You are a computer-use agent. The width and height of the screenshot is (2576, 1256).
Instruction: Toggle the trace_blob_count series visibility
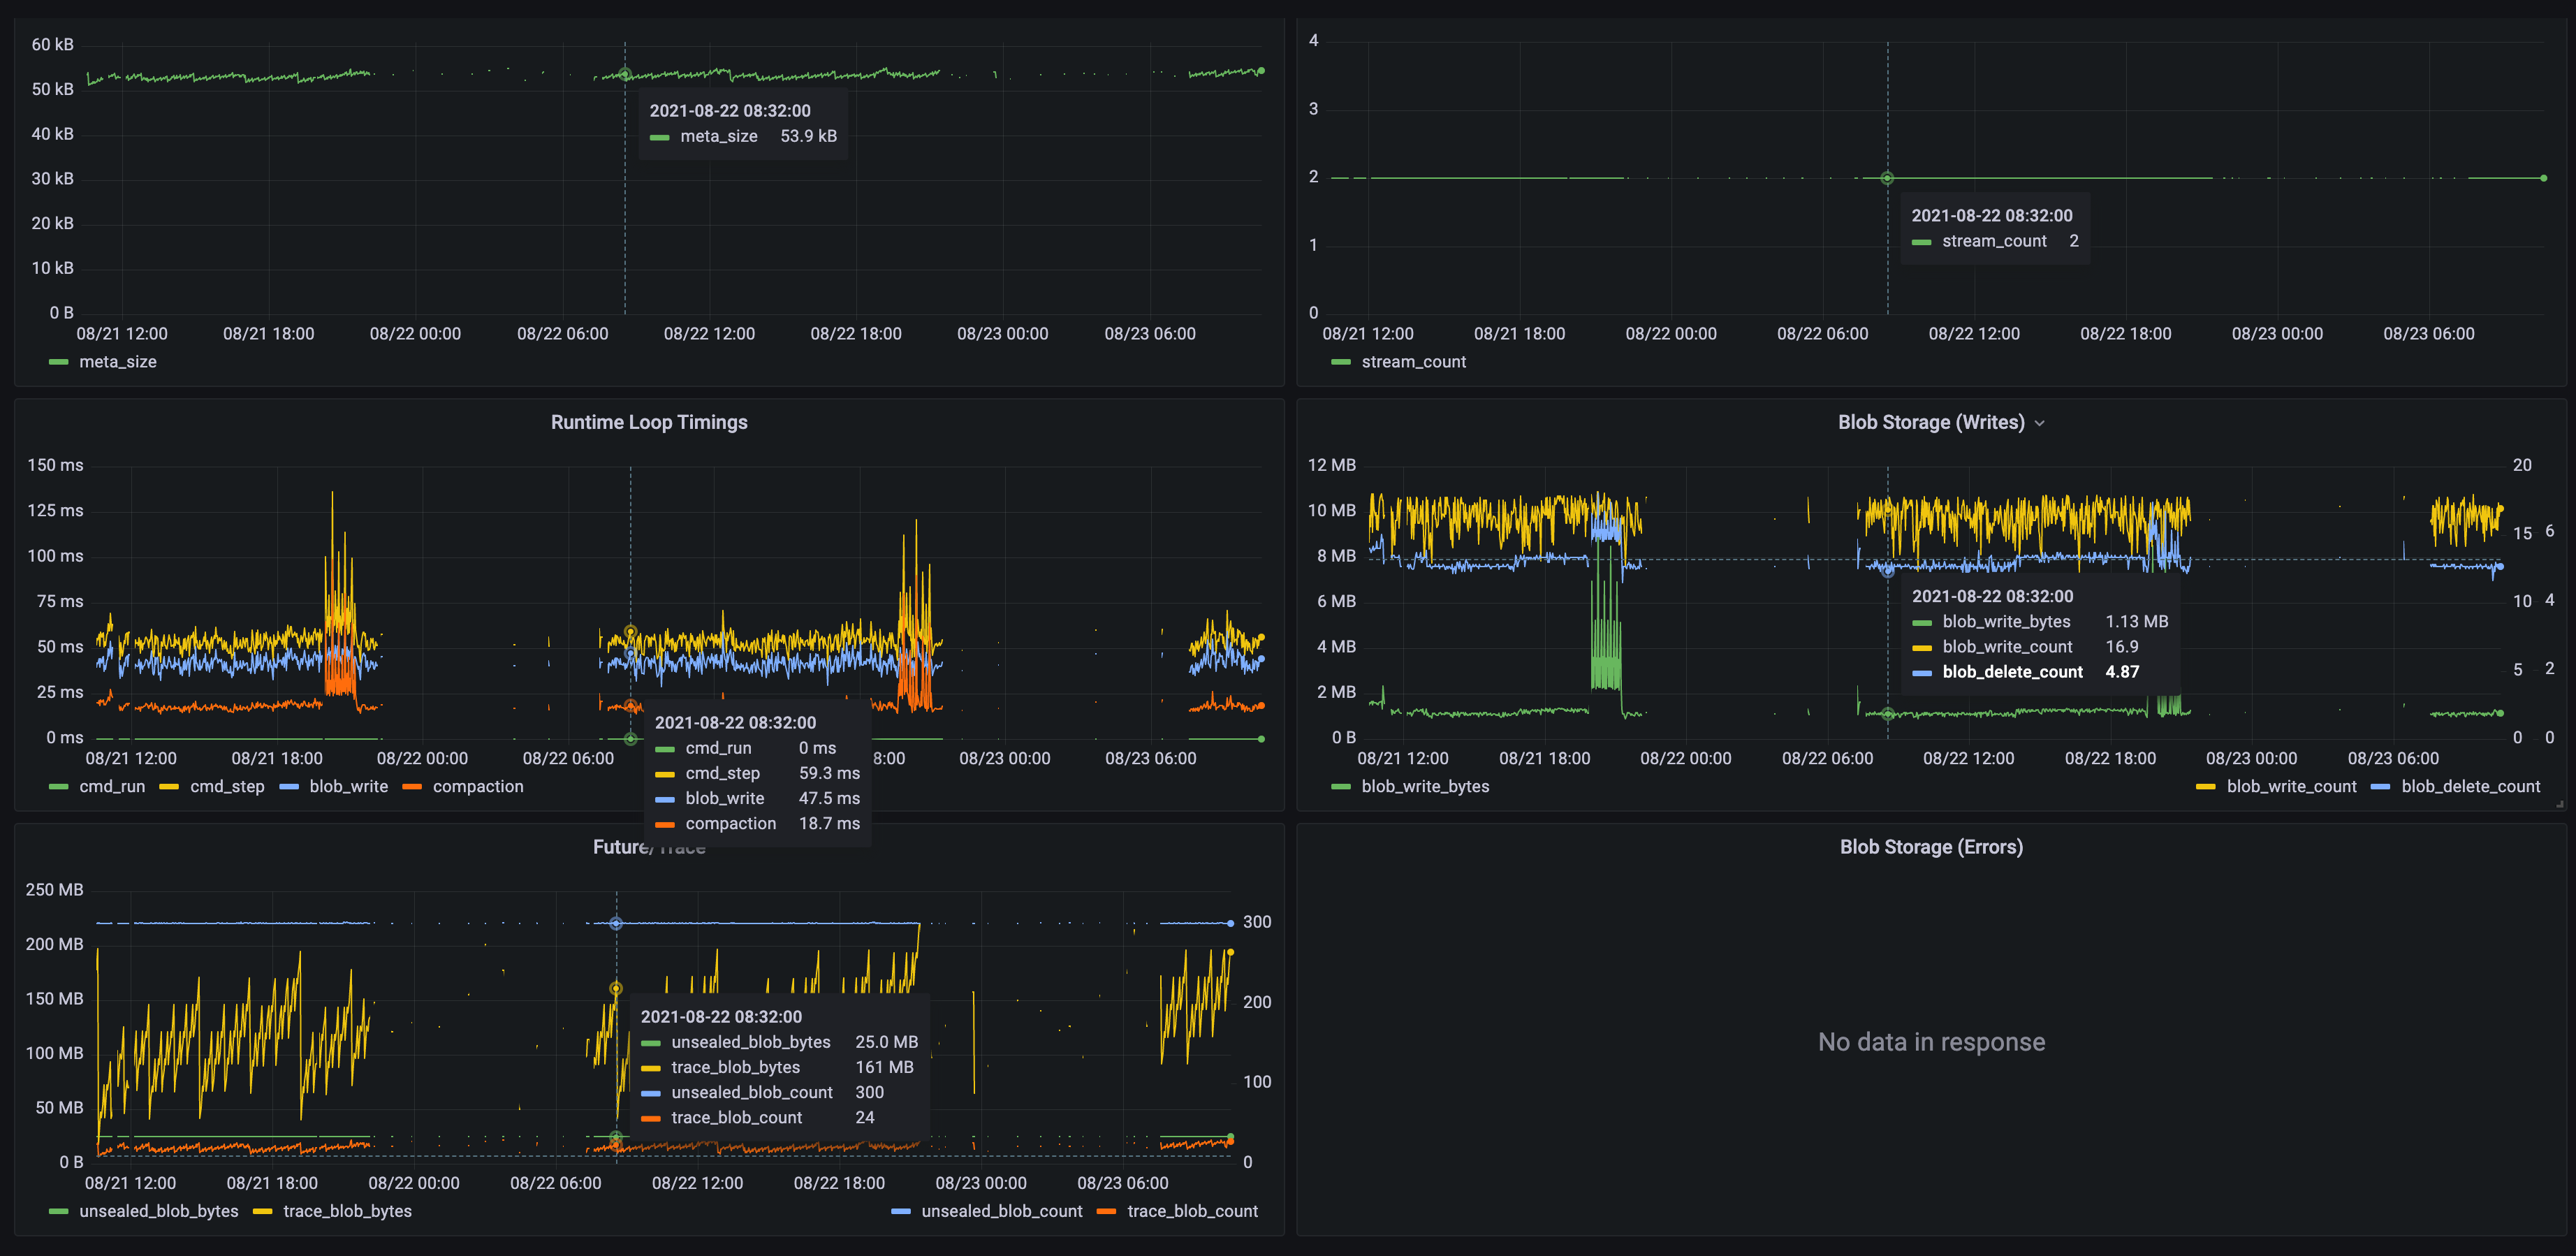pyautogui.click(x=1192, y=1211)
